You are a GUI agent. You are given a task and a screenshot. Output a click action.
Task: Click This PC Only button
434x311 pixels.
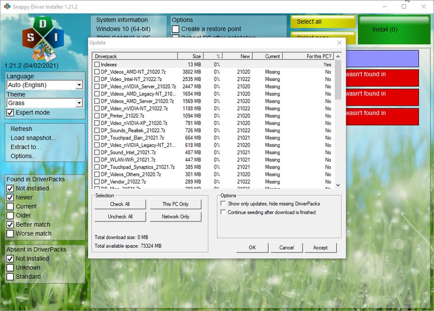coord(175,204)
